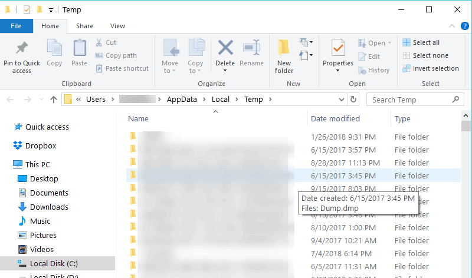This screenshot has height=278, width=472.
Task: Open Documents in navigation pane
Action: tap(43, 193)
